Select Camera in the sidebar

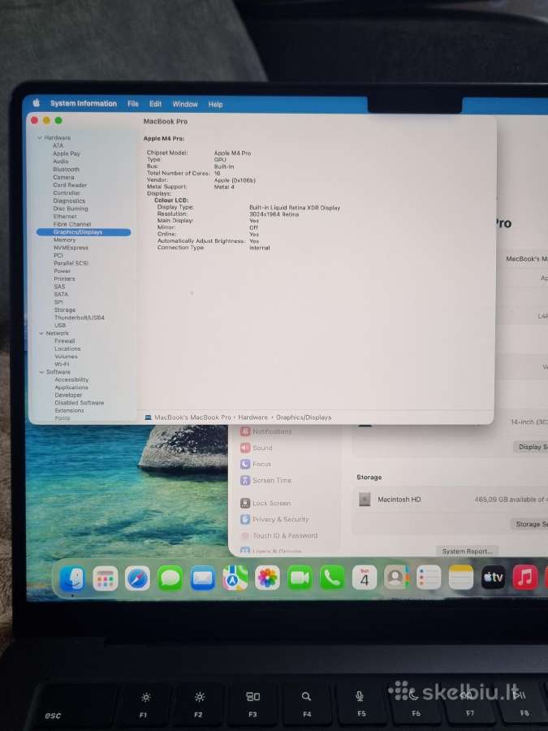click(x=63, y=177)
